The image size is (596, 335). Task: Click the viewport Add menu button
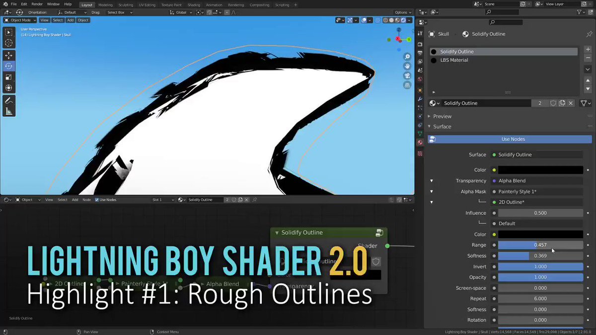tap(70, 20)
